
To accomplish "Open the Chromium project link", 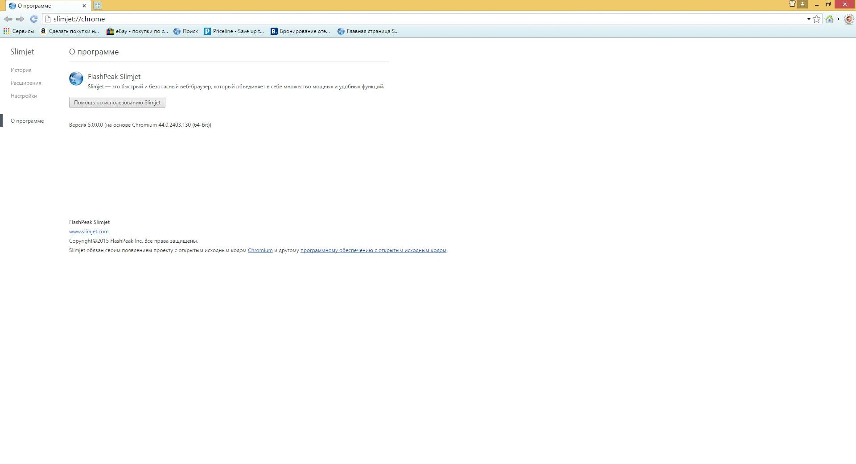I will pos(260,250).
